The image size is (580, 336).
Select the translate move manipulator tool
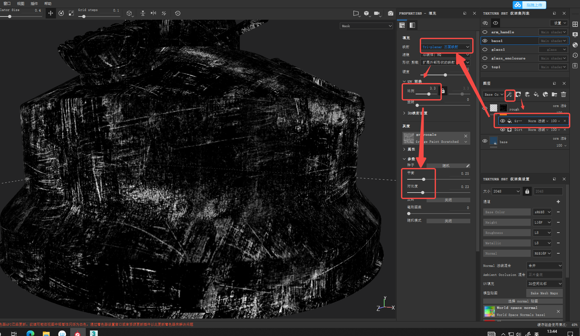50,13
